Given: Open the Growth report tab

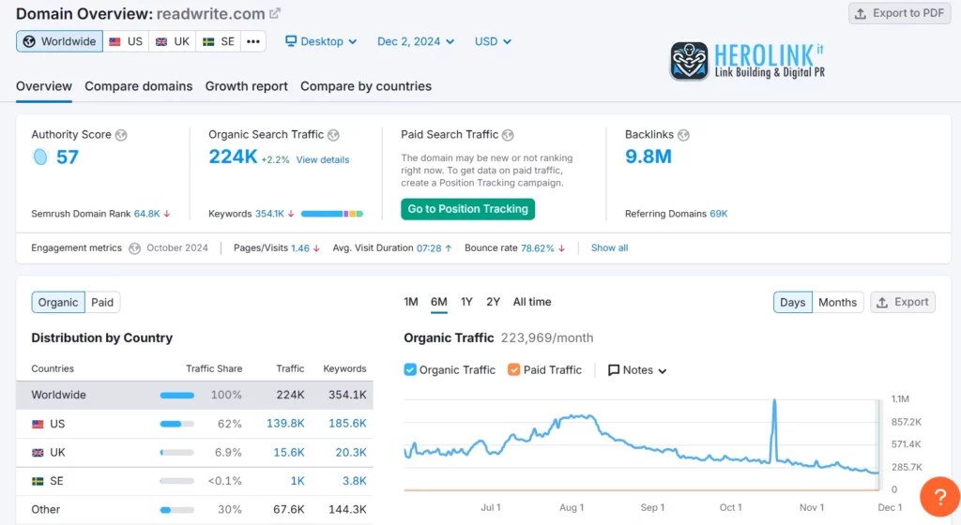Looking at the screenshot, I should coord(247,86).
